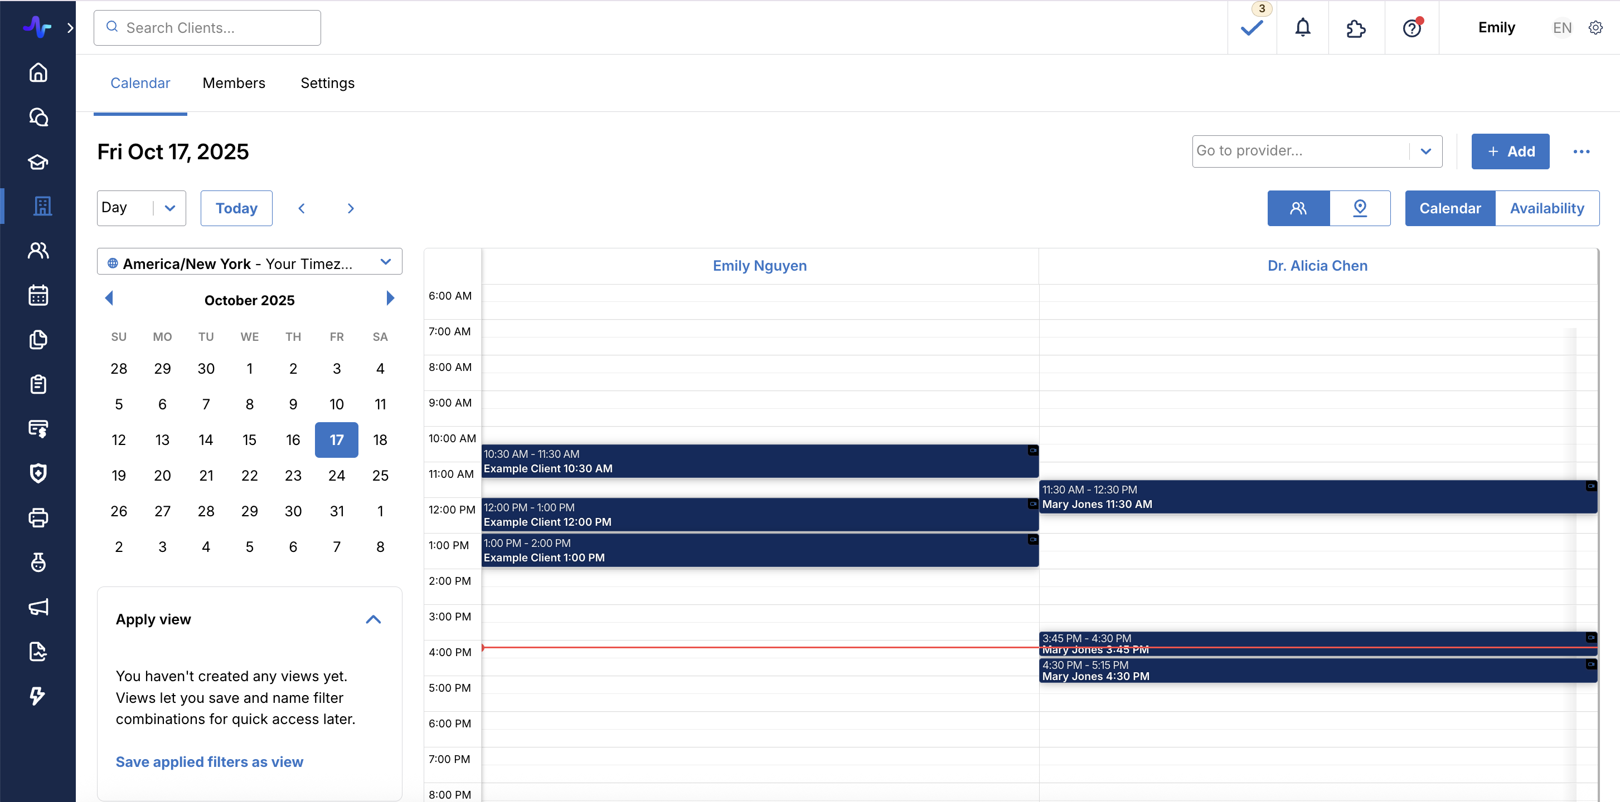Collapse the Apply view panel
1620x802 pixels.
click(x=373, y=619)
